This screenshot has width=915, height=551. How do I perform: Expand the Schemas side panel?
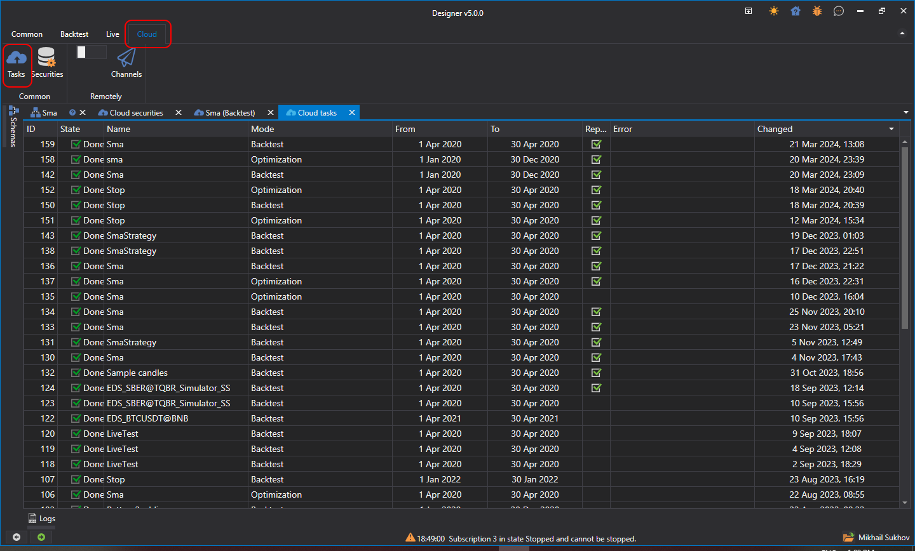pos(13,127)
